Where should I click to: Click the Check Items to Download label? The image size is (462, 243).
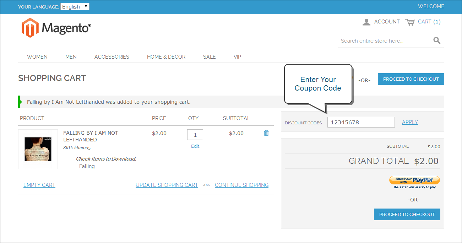[106, 159]
